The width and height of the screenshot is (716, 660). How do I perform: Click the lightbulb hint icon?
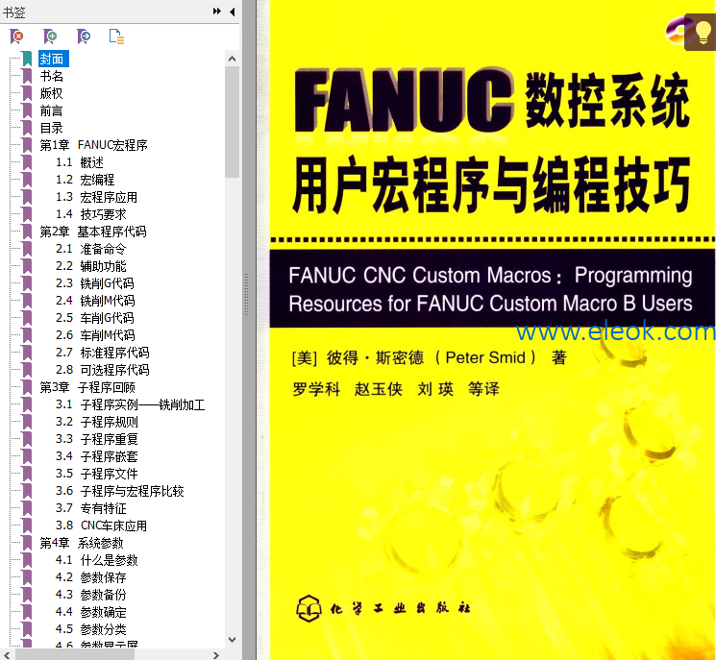tap(703, 32)
